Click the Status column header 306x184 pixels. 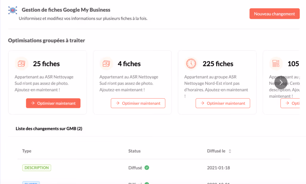coord(134,151)
